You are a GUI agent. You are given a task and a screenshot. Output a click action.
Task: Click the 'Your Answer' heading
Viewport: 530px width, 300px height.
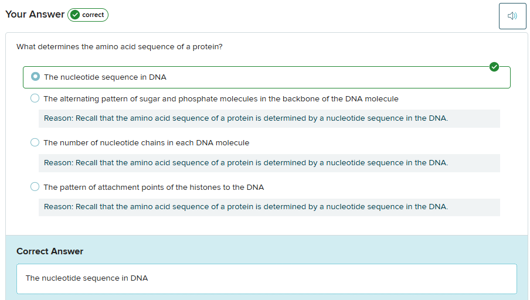pyautogui.click(x=35, y=15)
